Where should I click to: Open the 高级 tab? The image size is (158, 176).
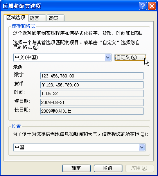56,18
